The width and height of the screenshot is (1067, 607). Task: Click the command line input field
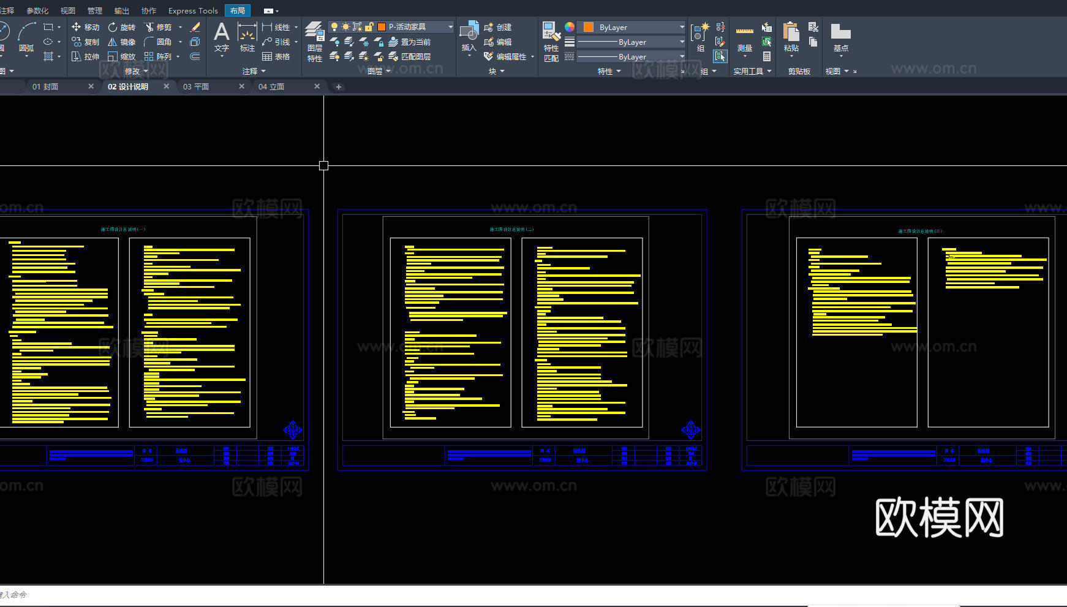533,595
